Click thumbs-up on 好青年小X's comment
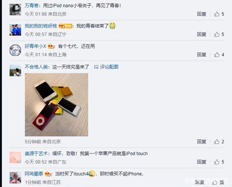 [x=217, y=55]
